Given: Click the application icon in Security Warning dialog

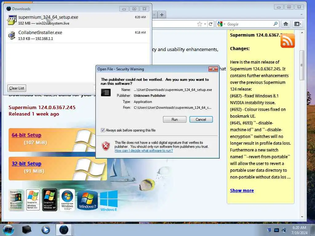Looking at the screenshot, I should tap(106, 92).
